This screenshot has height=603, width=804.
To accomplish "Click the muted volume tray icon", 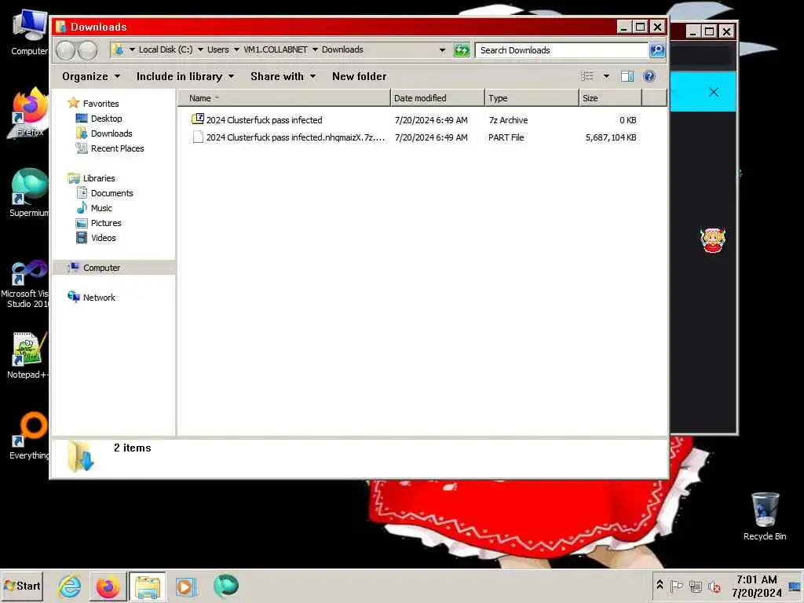I will [x=714, y=586].
